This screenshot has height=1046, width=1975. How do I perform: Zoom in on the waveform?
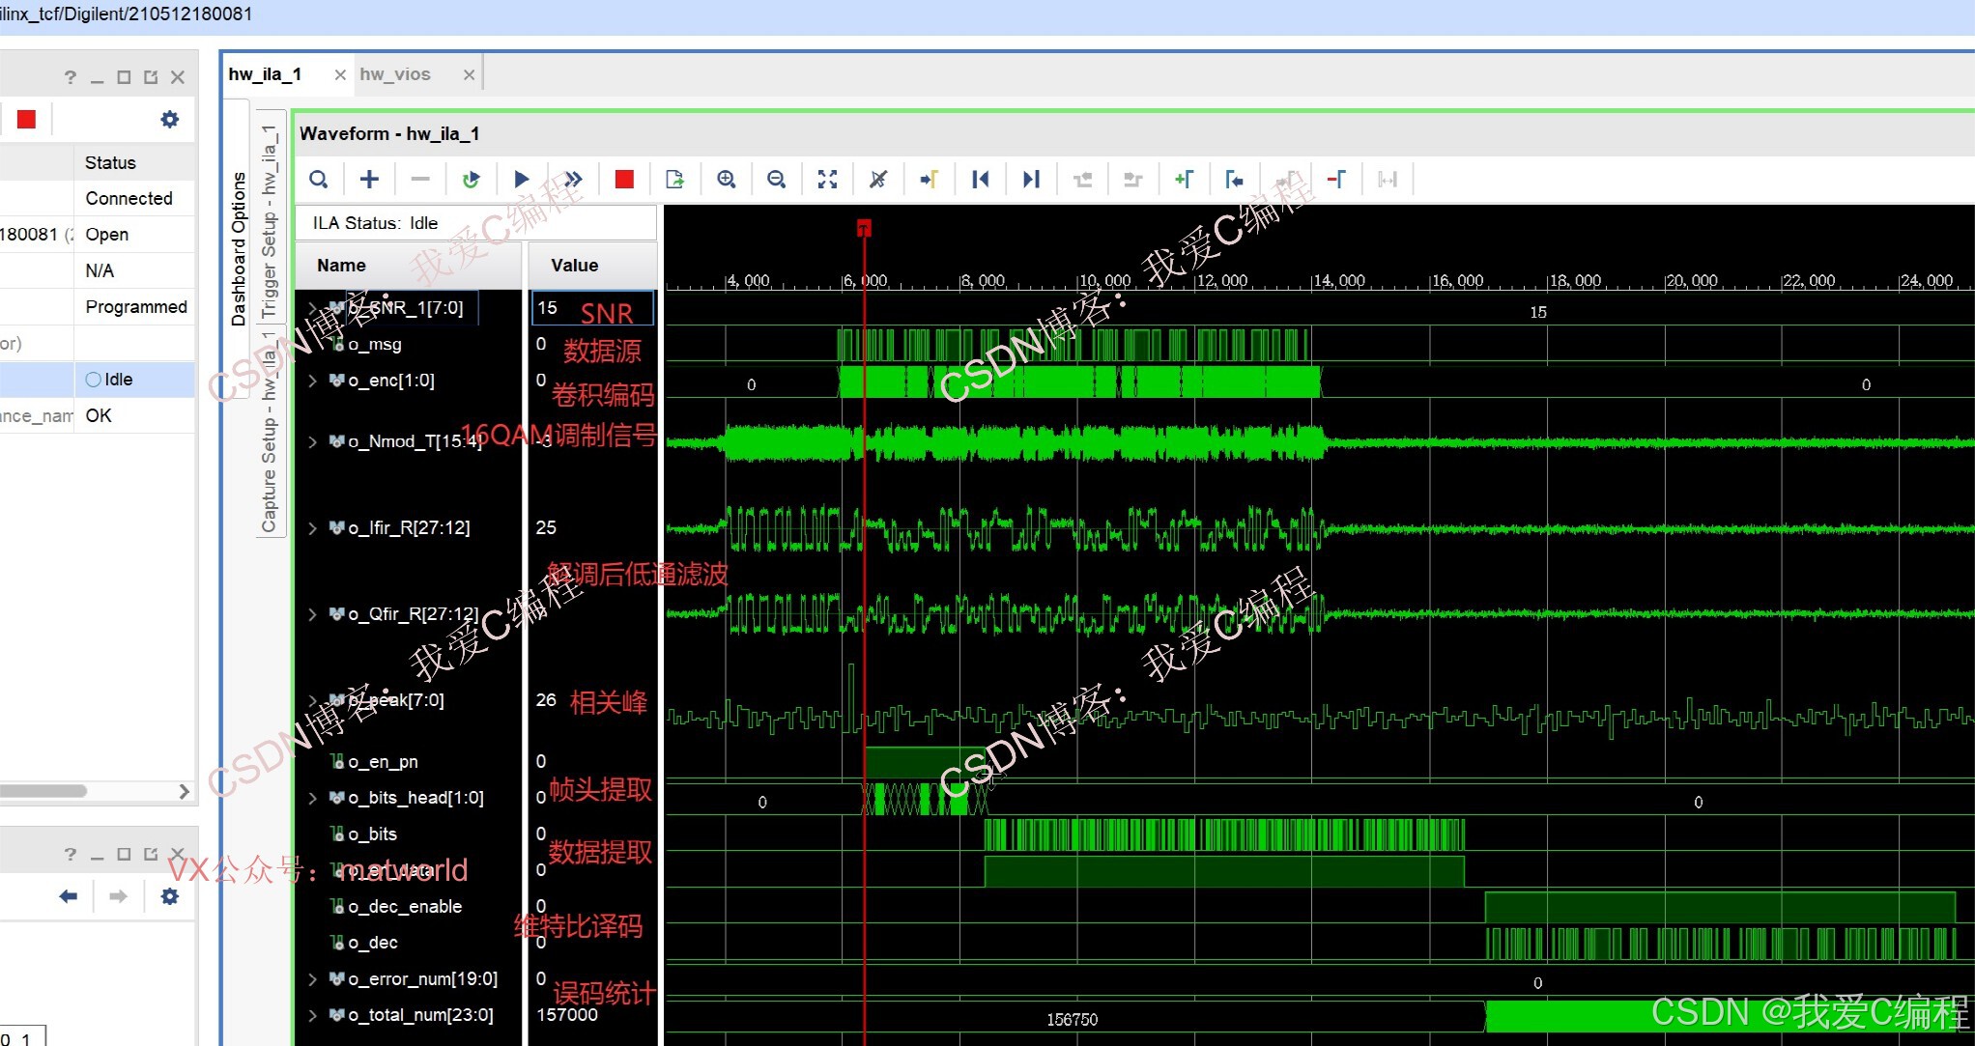(726, 180)
